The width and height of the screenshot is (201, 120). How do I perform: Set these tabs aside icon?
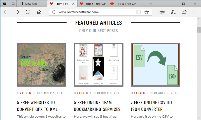(x=12, y=4)
